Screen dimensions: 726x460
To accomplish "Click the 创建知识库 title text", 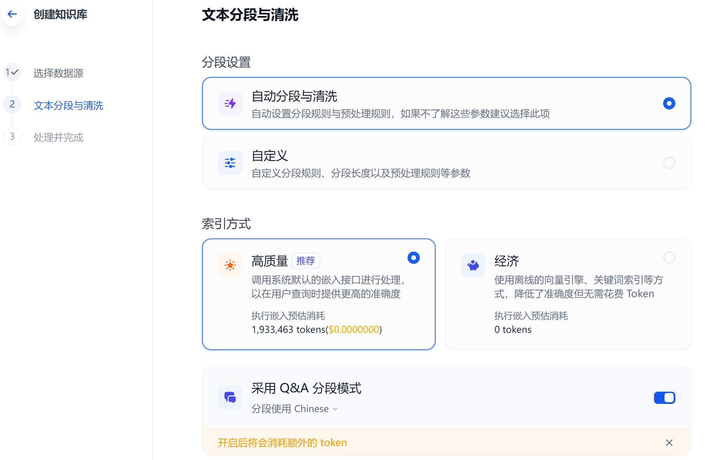I will (x=60, y=14).
